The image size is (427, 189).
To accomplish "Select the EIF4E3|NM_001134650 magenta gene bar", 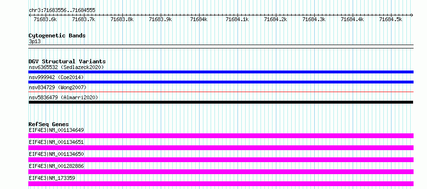I will pyautogui.click(x=221, y=160).
